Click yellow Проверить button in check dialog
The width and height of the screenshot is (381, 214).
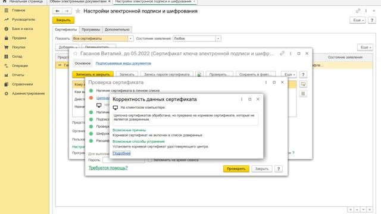coord(236,169)
